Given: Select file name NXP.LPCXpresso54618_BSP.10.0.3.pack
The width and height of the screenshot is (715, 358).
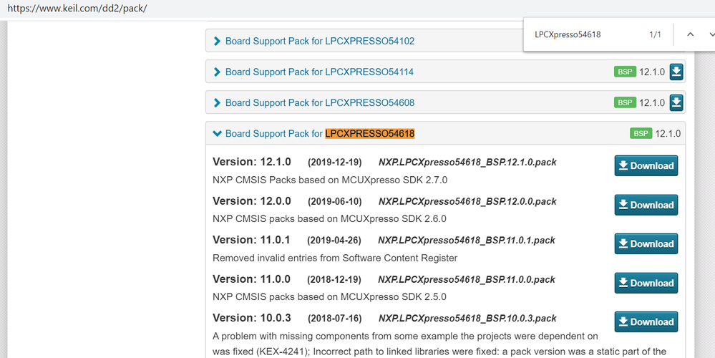Looking at the screenshot, I should 467,319.
